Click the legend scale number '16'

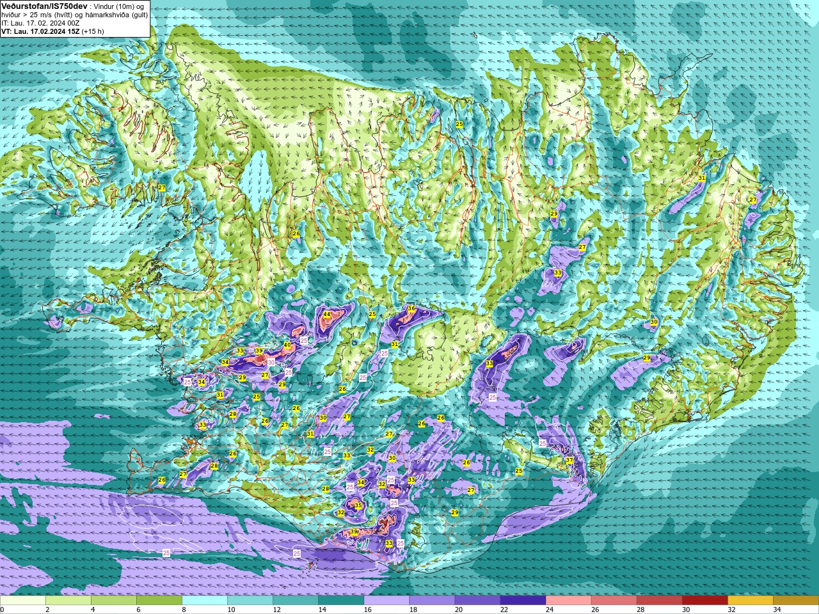pyautogui.click(x=367, y=610)
